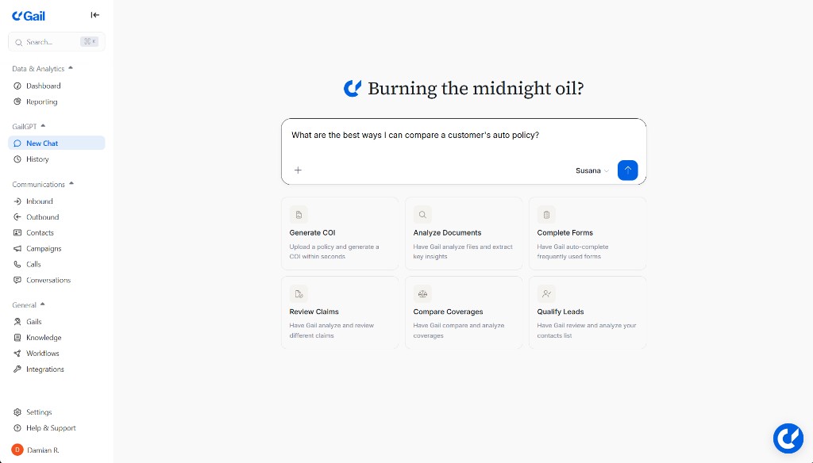Click the blue send arrow button
This screenshot has width=813, height=463.
click(627, 170)
